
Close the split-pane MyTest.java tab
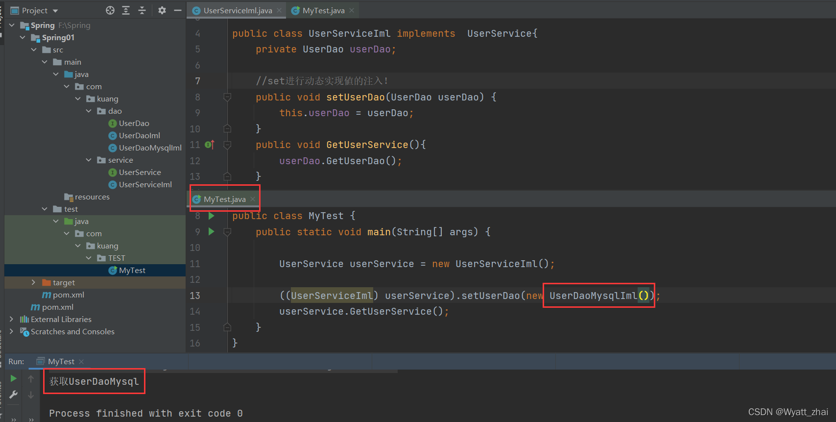253,199
